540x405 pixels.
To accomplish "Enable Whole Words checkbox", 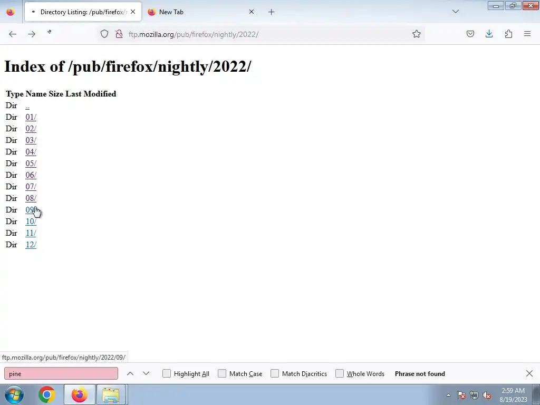I will [x=340, y=374].
